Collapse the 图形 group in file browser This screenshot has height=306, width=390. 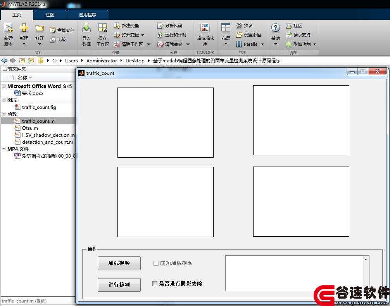4,100
